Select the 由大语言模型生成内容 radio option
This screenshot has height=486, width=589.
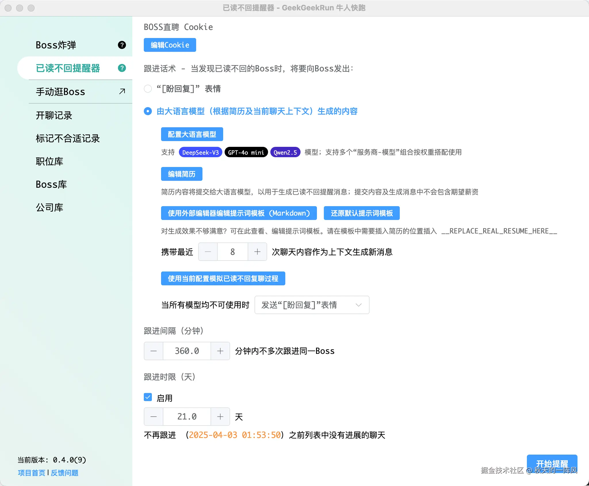click(x=148, y=111)
